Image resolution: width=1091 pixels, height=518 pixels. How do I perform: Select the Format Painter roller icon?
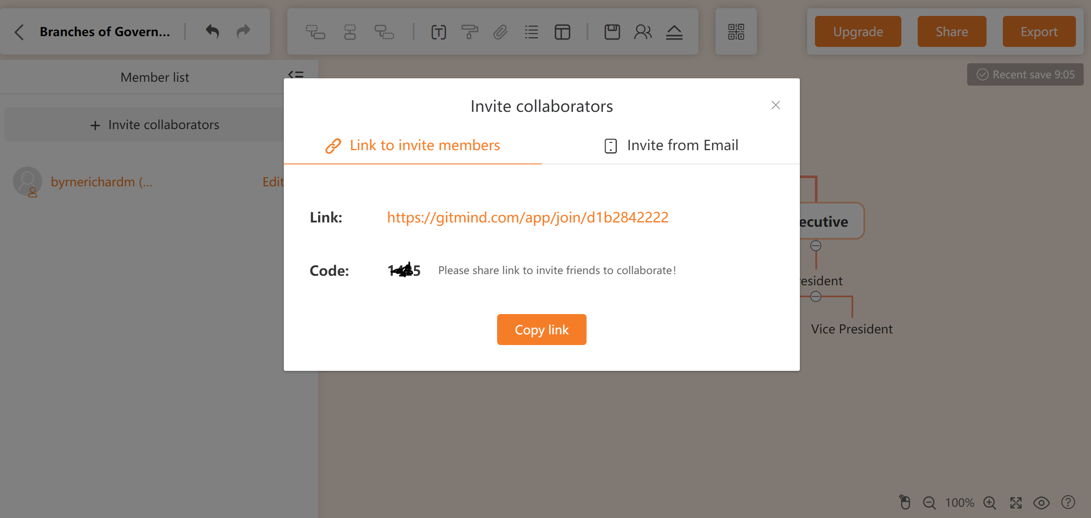pyautogui.click(x=470, y=31)
